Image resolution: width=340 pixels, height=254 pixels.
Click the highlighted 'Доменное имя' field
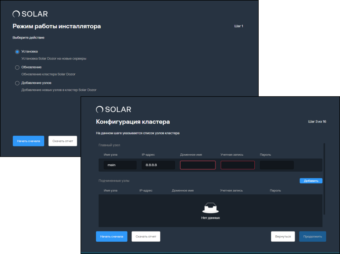(x=198, y=165)
